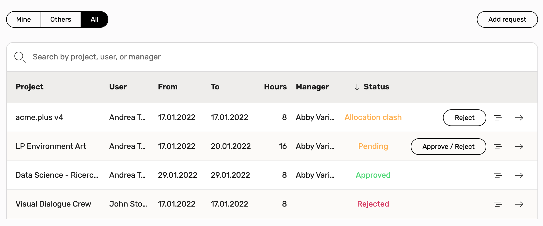Viewport: 543px width, 226px height.
Task: Open arrow icon for acme.plus v4 row
Action: (x=519, y=118)
